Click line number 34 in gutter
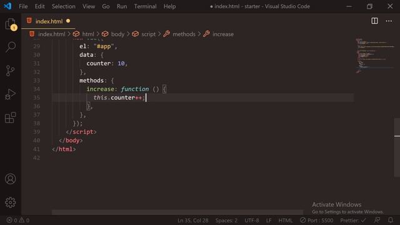The height and width of the screenshot is (225, 400). [x=36, y=89]
